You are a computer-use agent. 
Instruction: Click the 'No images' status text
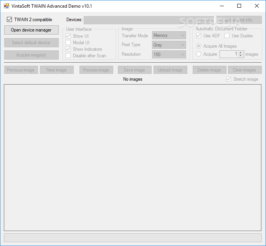[133, 79]
